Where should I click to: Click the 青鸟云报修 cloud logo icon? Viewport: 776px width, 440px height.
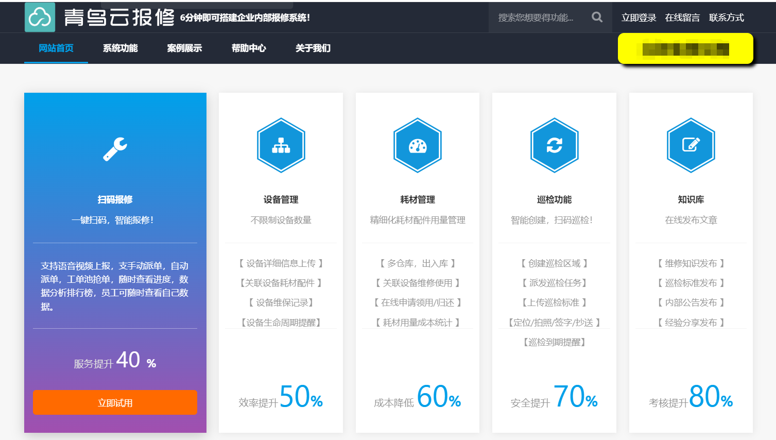[x=40, y=18]
